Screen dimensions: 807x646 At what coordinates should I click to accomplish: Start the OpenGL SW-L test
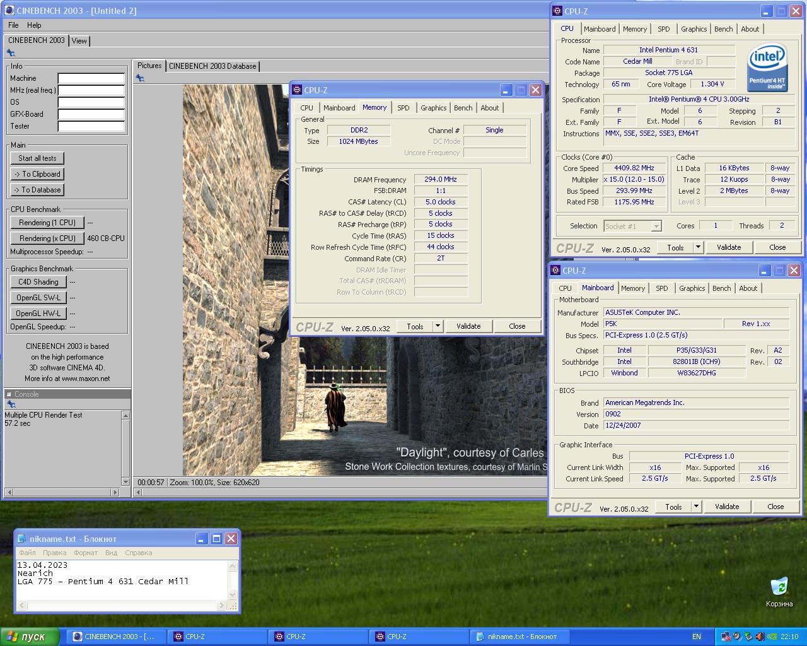click(x=38, y=298)
